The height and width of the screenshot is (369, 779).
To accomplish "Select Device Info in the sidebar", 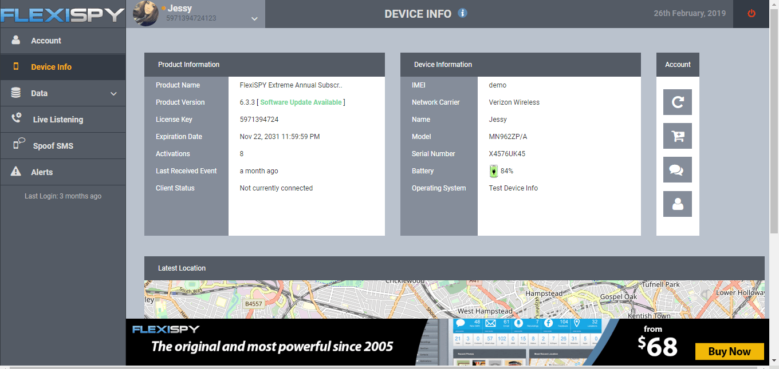I will tap(62, 67).
